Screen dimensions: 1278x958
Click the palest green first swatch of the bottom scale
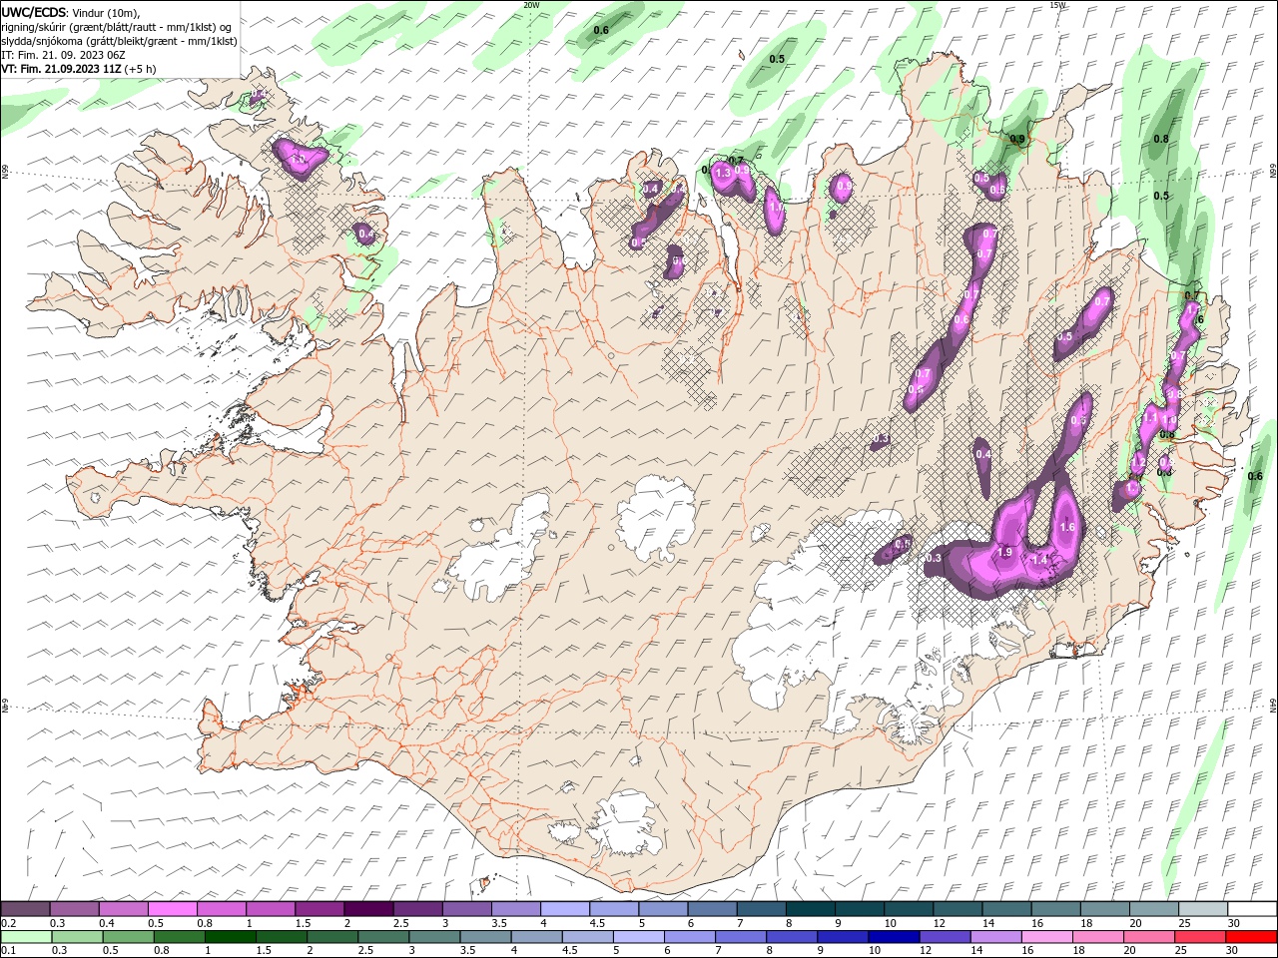pyautogui.click(x=26, y=937)
